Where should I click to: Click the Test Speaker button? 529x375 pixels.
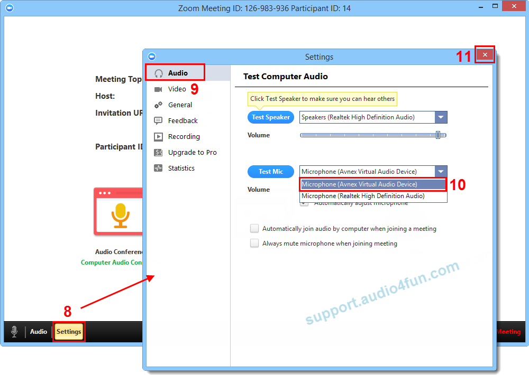tap(270, 117)
